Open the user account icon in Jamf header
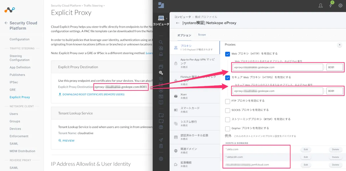Image resolution: width=346 pixels, height=171 pixels. (321, 5)
